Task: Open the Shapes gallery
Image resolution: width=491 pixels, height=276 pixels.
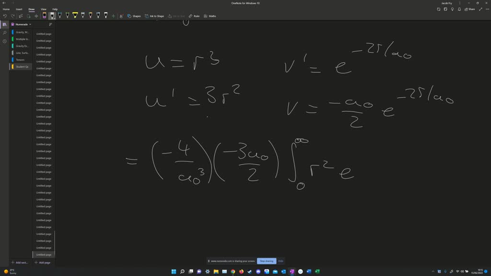Action: (x=135, y=16)
